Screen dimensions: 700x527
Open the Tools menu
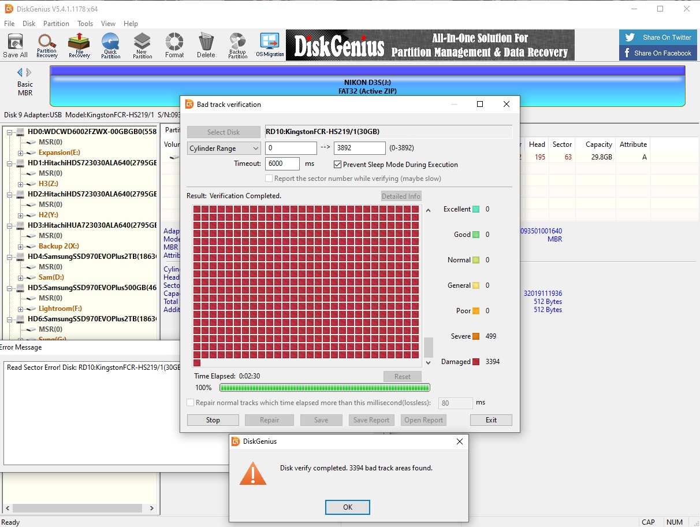(x=85, y=24)
